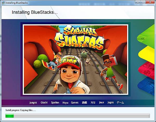Click the 'Games' label
The width and height of the screenshot is (156, 122).
tap(75, 103)
